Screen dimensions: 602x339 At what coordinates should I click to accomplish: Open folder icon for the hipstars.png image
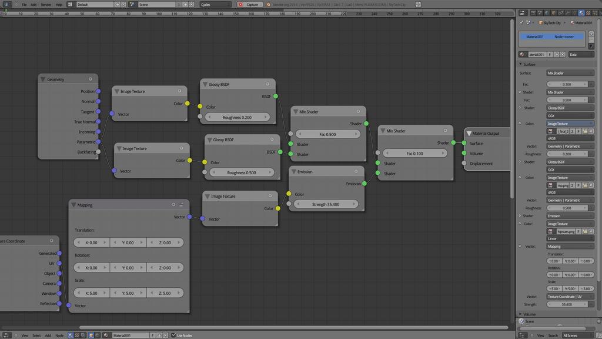click(585, 231)
